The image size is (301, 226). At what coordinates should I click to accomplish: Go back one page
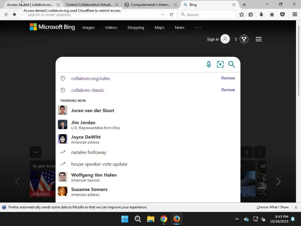point(6,14)
